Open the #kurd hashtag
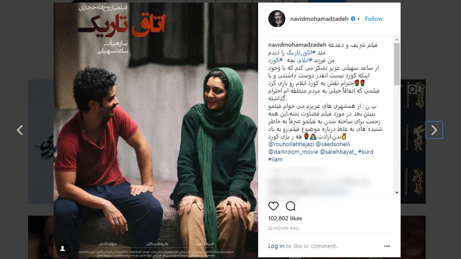 click(x=365, y=152)
